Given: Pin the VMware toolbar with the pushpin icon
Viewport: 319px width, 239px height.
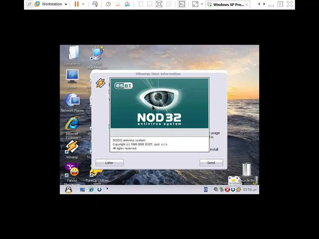Looking at the screenshot, I should pyautogui.click(x=29, y=4).
